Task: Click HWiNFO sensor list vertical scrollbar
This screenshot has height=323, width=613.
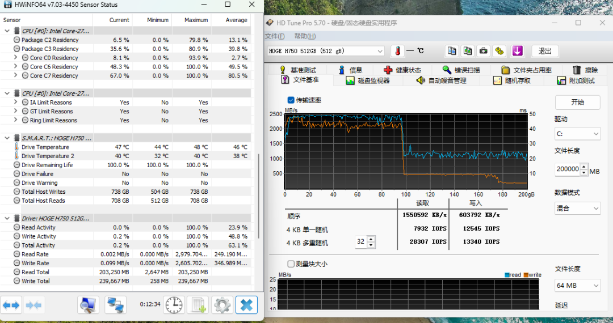Action: [259, 195]
